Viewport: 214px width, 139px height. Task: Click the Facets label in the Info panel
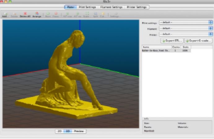pos(148,127)
